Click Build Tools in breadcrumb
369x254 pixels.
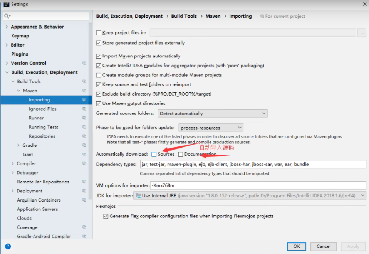184,16
